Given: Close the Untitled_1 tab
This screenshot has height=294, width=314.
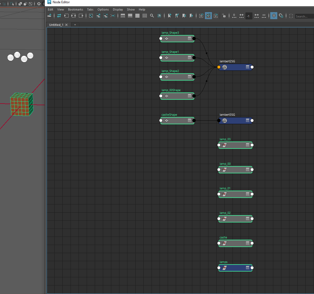Looking at the screenshot, I should click(66, 25).
